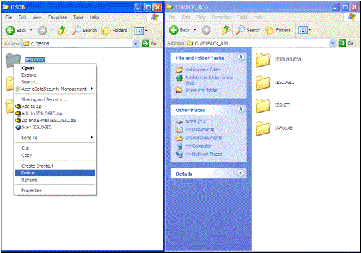
Task: Open My Documents link in Other Places
Action: coord(200,130)
